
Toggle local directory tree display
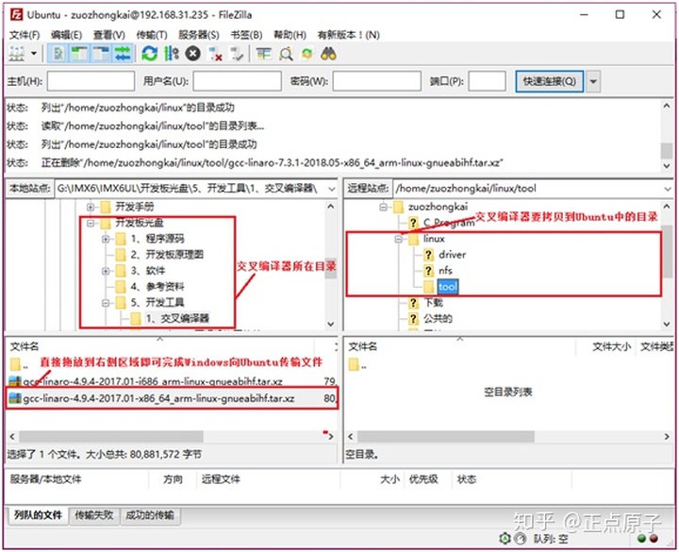click(79, 54)
